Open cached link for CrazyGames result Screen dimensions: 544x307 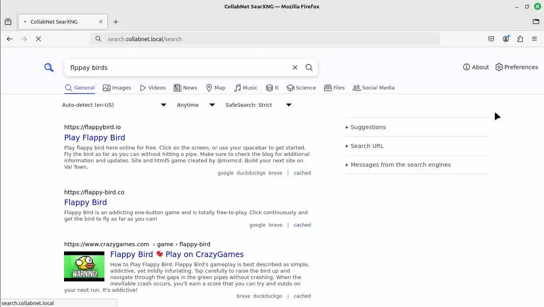click(302, 296)
